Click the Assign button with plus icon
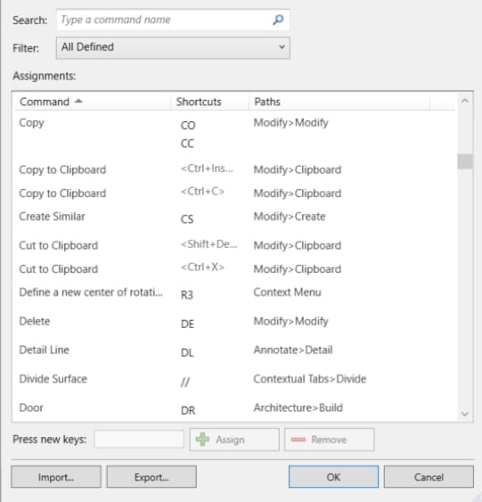 234,440
